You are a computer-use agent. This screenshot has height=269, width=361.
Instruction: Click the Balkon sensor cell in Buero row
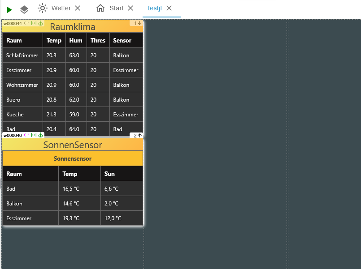126,100
